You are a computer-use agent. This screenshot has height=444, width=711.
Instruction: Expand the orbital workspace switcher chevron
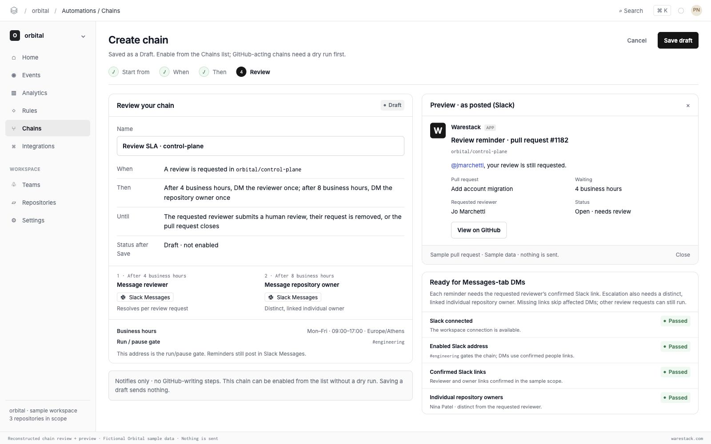coord(83,36)
